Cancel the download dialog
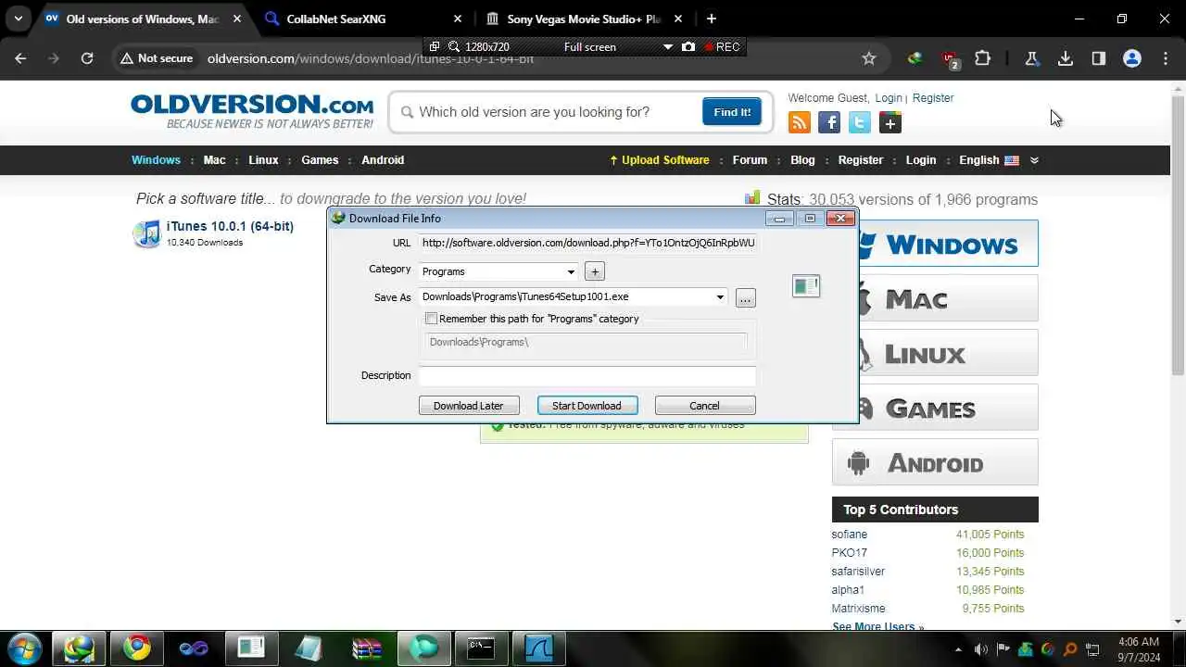Viewport: 1186px width, 667px height. tap(704, 406)
